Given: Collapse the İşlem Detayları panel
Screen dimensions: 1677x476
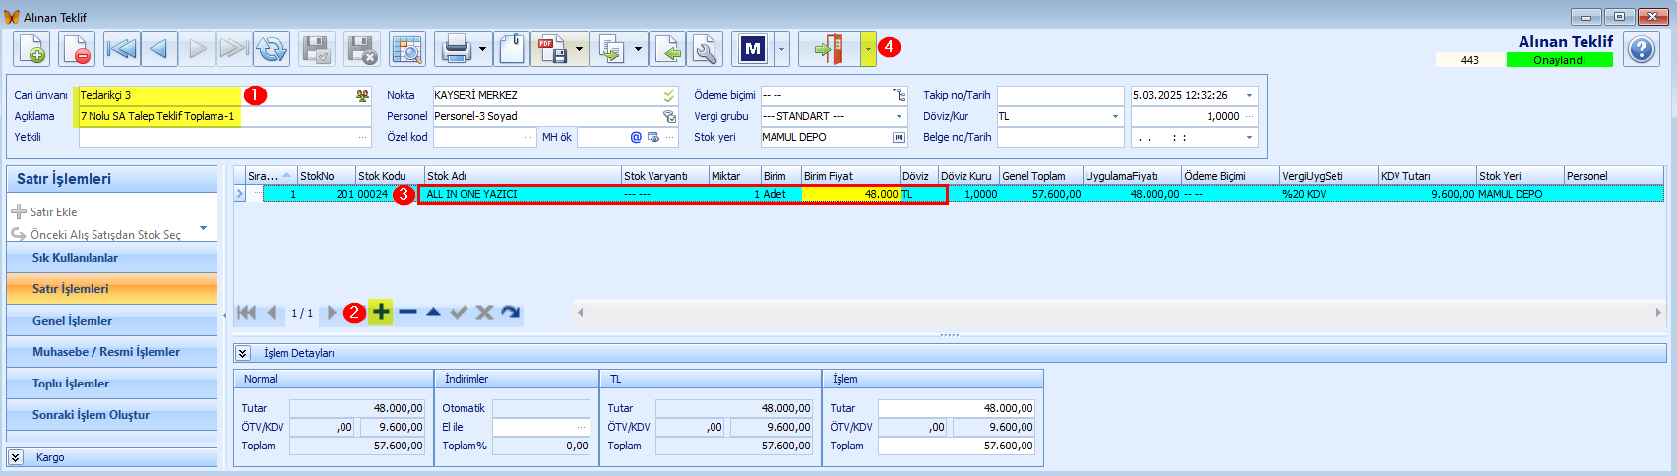Looking at the screenshot, I should coord(243,353).
